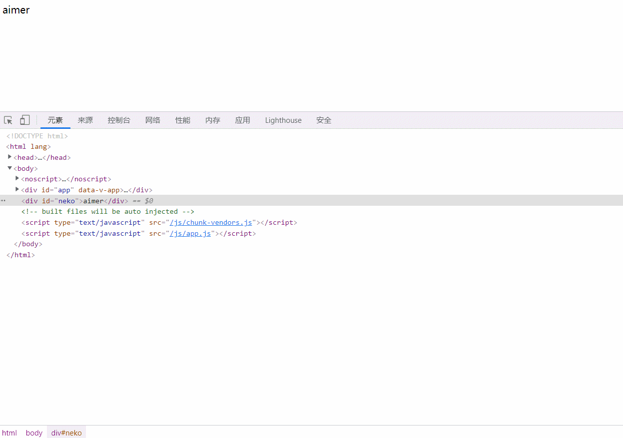This screenshot has height=438, width=623.
Task: Select the inspect element cursor icon
Action: tap(7, 120)
